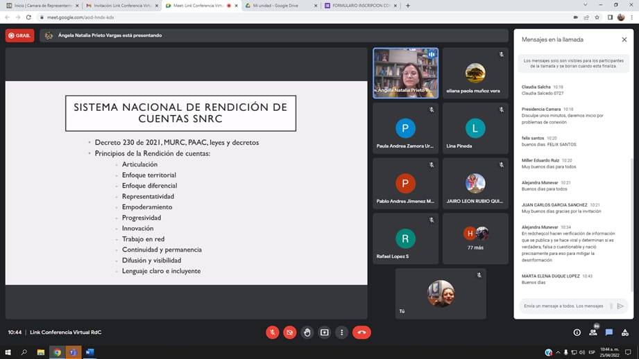
Task: Toggle the chat panel icon
Action: click(x=609, y=333)
